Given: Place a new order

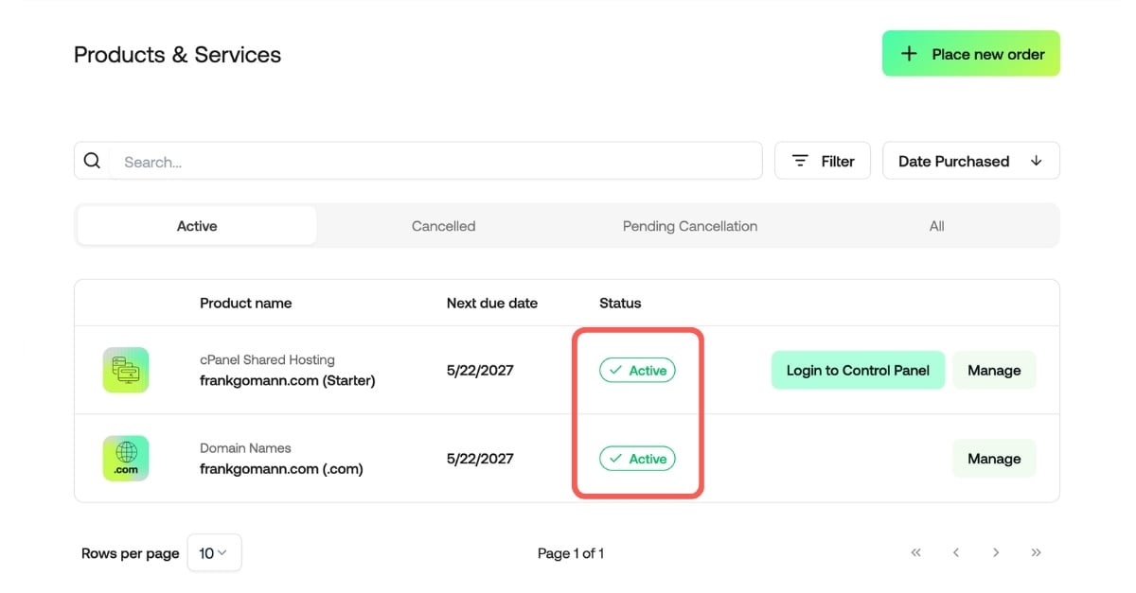Looking at the screenshot, I should coord(971,54).
